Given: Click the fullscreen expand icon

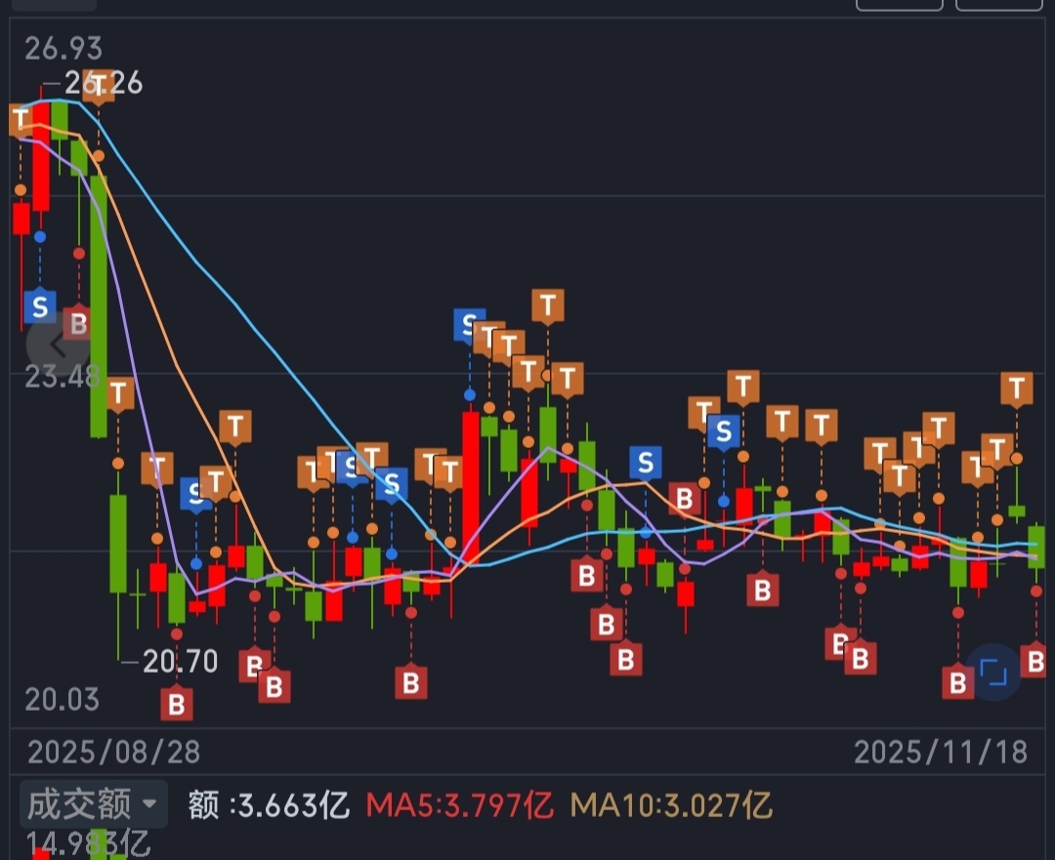Looking at the screenshot, I should pos(993,673).
